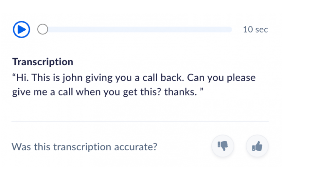Seek to the first quarter of the audio bar
The height and width of the screenshot is (176, 326).
tap(89, 30)
